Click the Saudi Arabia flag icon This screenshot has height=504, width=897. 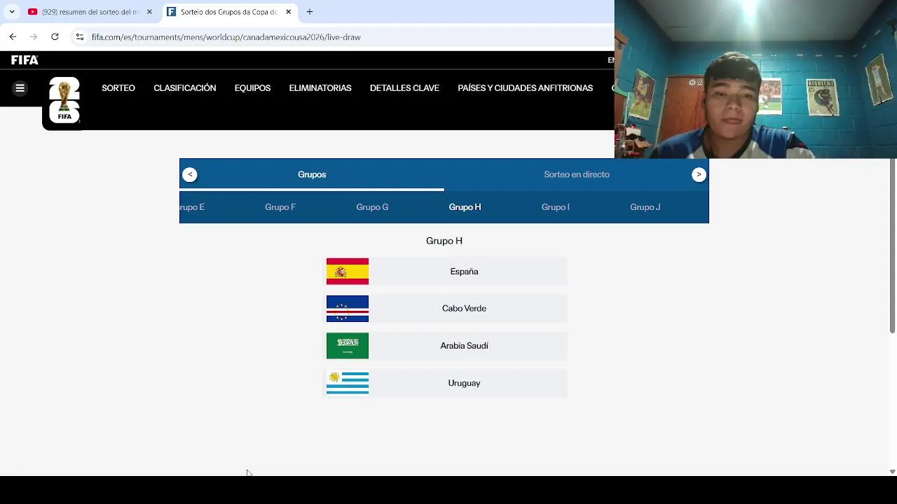coord(348,346)
